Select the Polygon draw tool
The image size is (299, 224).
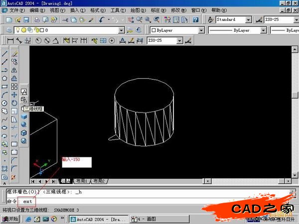click(x=4, y=78)
